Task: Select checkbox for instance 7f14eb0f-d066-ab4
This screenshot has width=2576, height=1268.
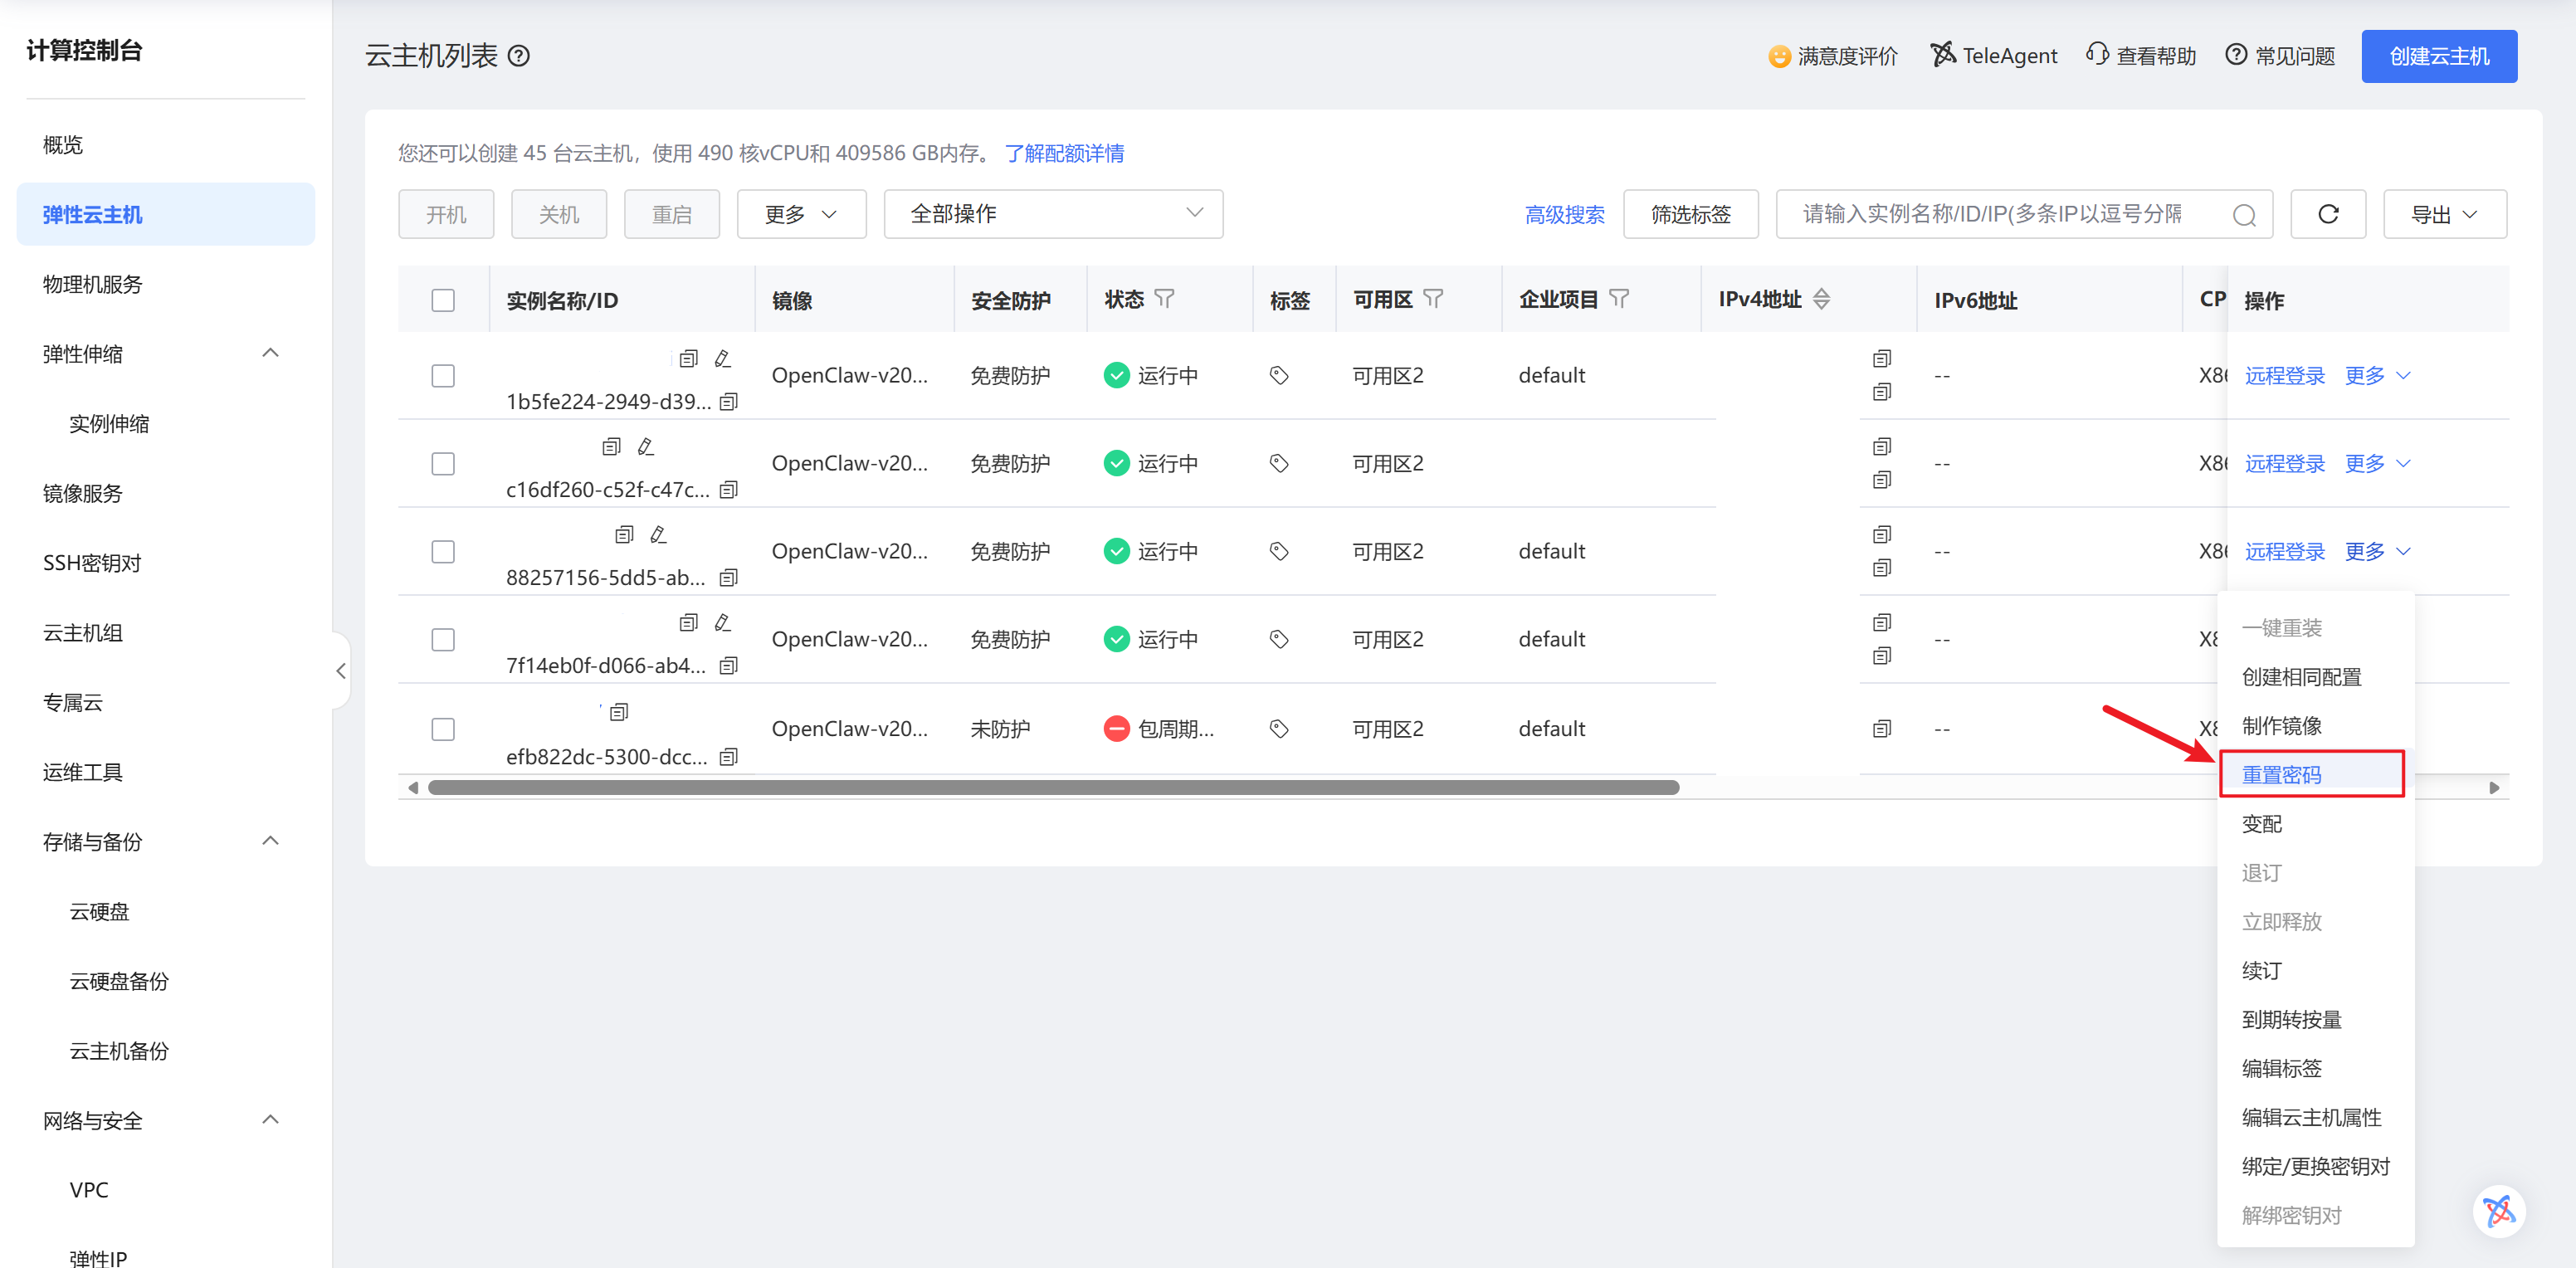Action: click(x=443, y=640)
